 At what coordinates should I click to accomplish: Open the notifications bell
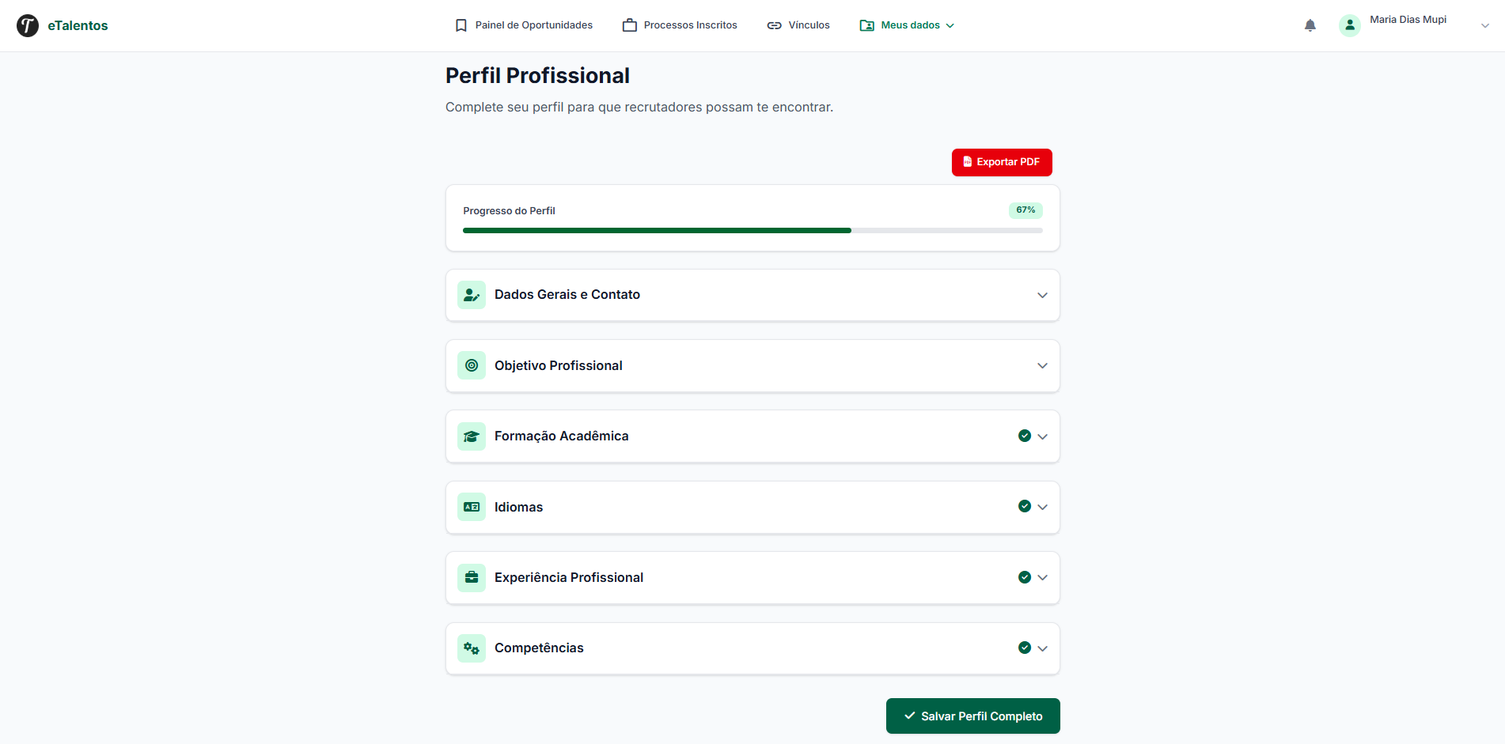click(x=1310, y=25)
